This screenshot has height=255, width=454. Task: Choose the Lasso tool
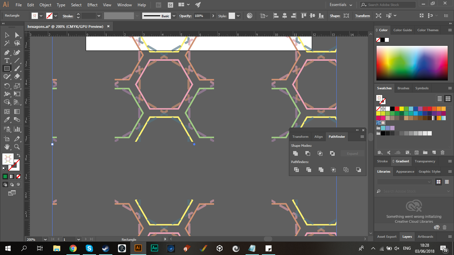pos(17,43)
